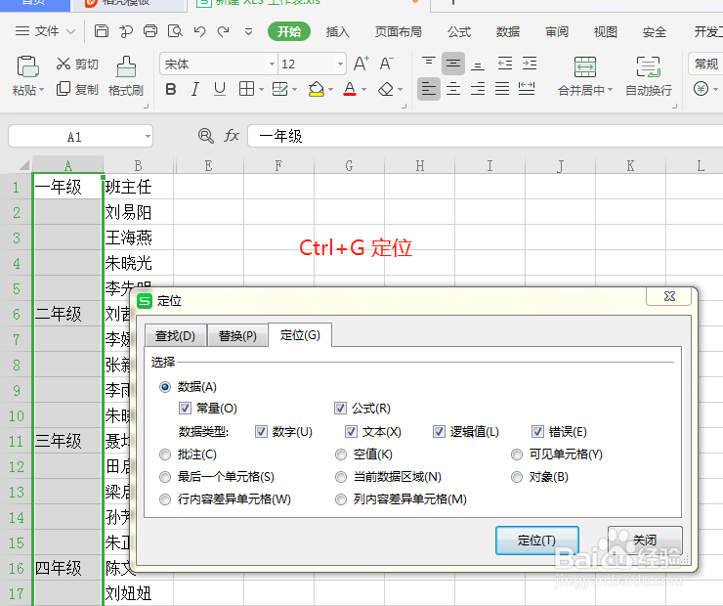Click the 关闭 button in dialog

(x=645, y=541)
